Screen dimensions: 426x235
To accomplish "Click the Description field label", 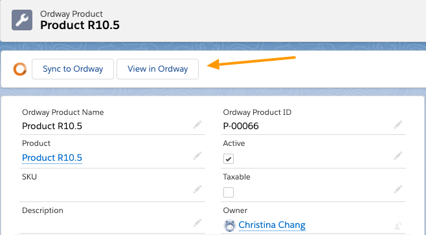I will [43, 210].
